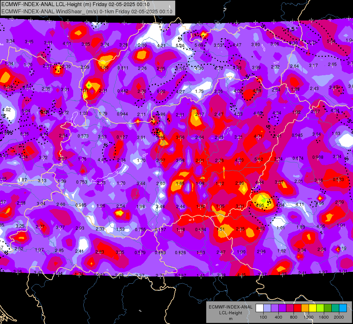Select the LCL-Height (m) header line

[75, 4]
